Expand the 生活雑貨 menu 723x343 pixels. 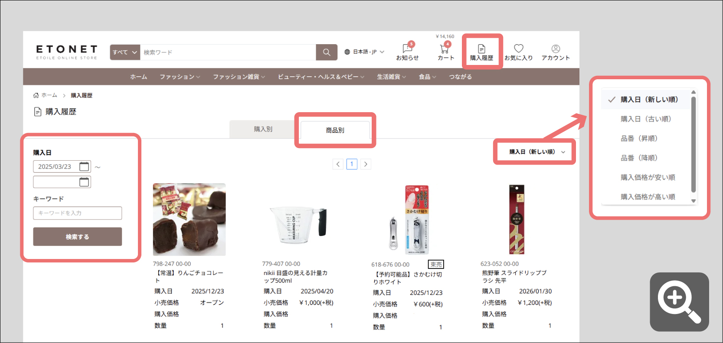[x=392, y=77]
